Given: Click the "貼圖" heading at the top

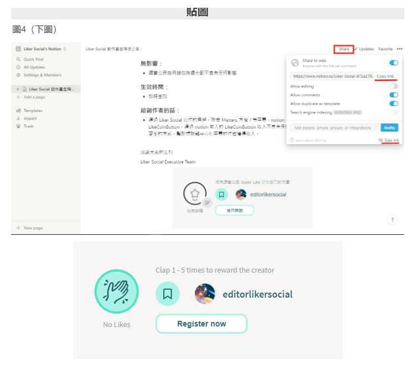Looking at the screenshot, I should [x=197, y=12].
